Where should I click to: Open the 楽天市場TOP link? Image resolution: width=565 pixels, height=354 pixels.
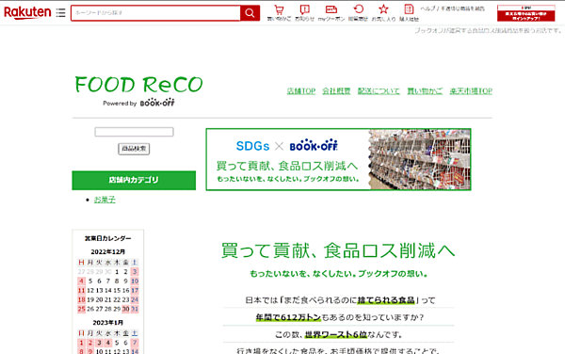click(471, 91)
